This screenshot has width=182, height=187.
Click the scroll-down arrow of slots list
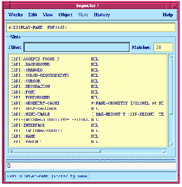[171, 145]
